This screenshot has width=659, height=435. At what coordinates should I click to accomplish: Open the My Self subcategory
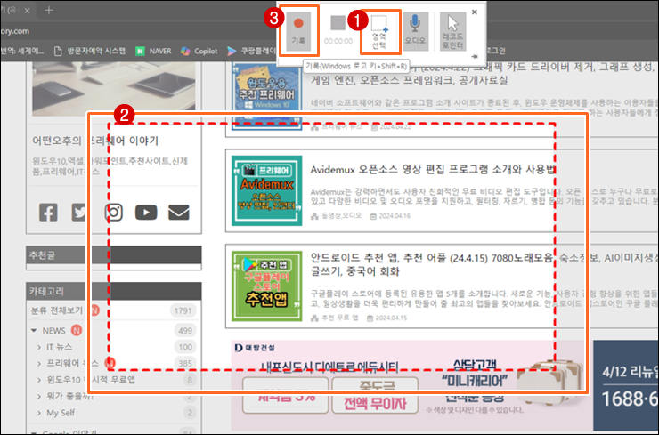point(61,413)
